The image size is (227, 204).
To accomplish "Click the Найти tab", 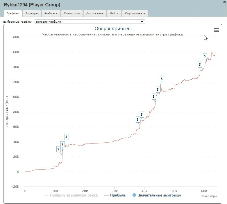I will click(114, 13).
